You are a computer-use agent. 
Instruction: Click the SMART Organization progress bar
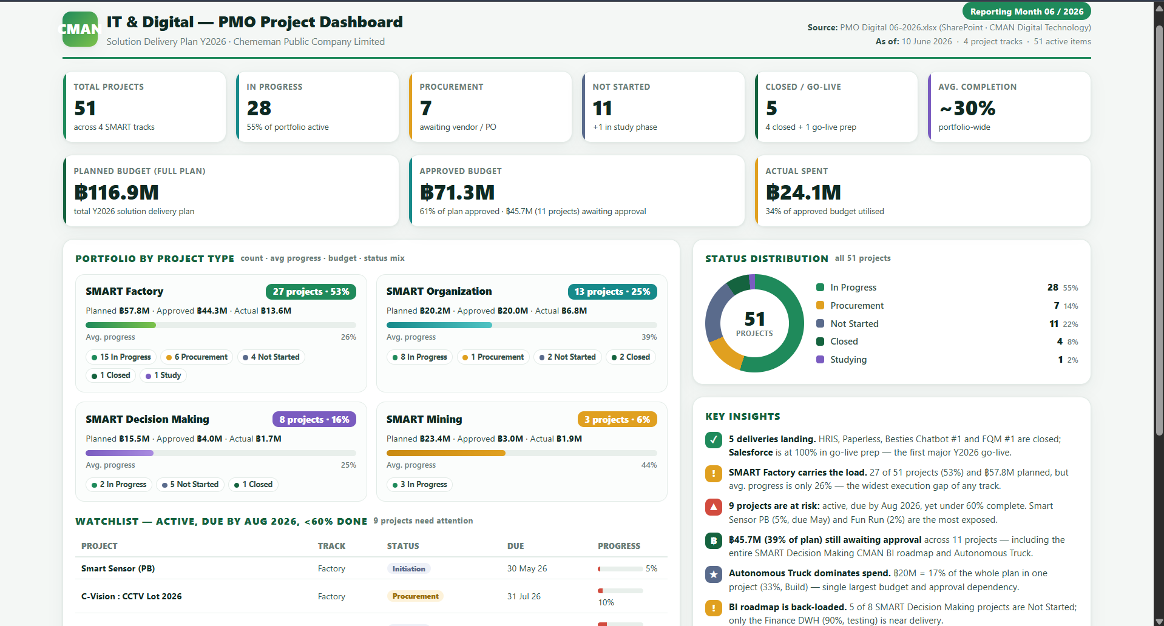(x=522, y=325)
